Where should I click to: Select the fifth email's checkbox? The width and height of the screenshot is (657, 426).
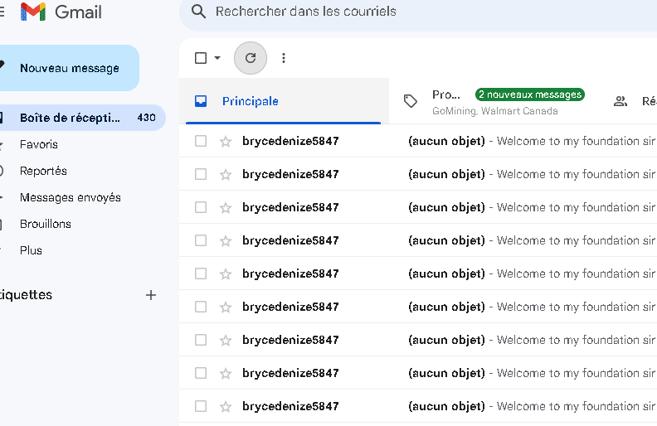coord(201,274)
